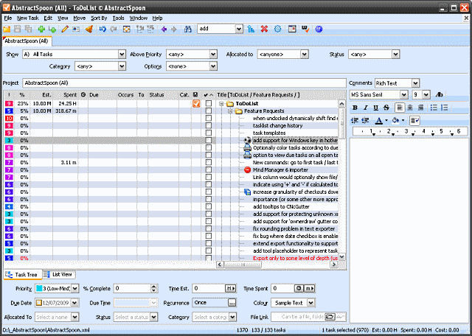472x336 pixels.
Task: Open the Priority '3 (Low-Med)' dropdown
Action: [x=75, y=288]
